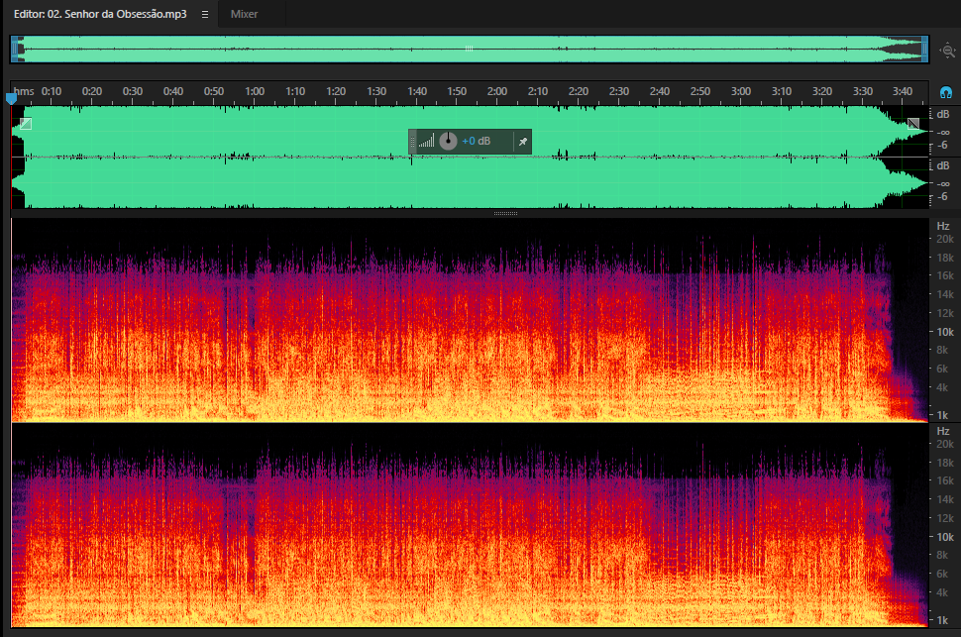Click the -6 label on the lower channel scale
The height and width of the screenshot is (637, 961).
tap(942, 196)
